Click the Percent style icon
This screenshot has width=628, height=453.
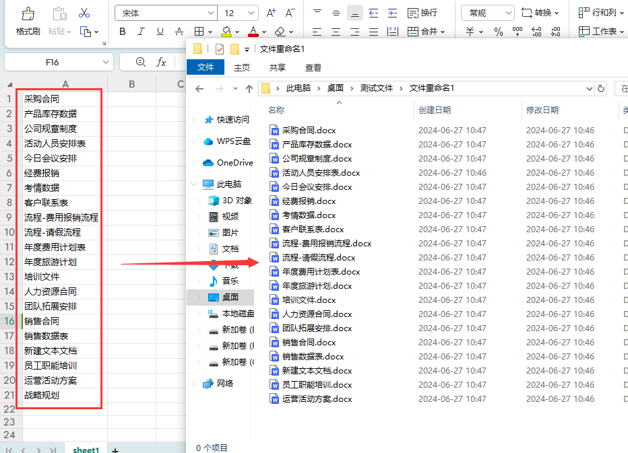tap(499, 32)
